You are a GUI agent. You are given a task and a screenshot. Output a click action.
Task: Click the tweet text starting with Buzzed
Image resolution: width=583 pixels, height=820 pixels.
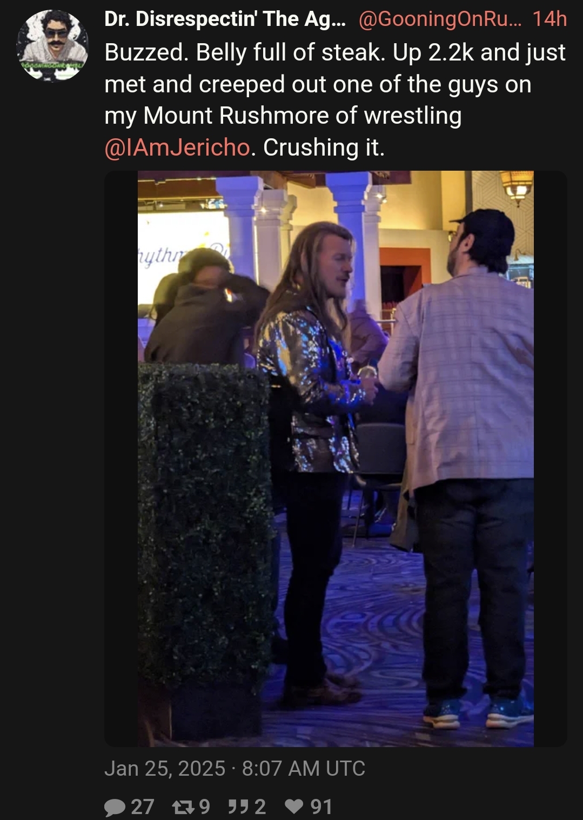click(335, 100)
